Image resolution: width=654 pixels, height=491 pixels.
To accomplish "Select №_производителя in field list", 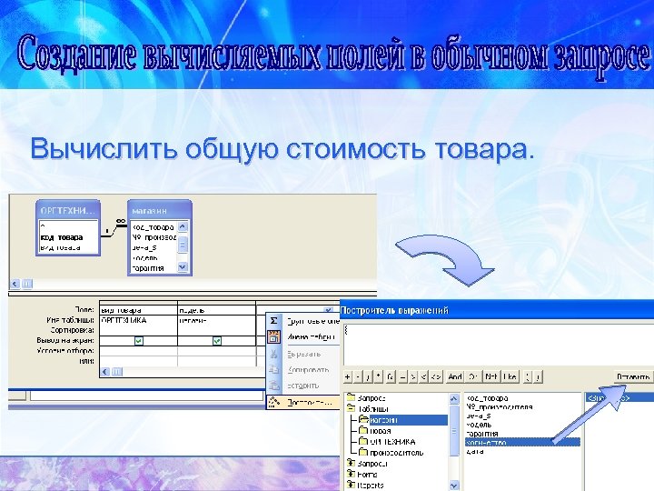I will tap(500, 407).
